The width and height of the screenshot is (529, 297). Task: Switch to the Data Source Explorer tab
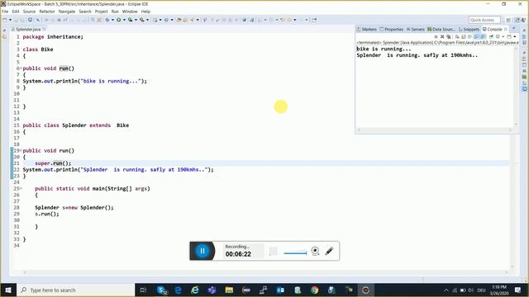pyautogui.click(x=441, y=30)
